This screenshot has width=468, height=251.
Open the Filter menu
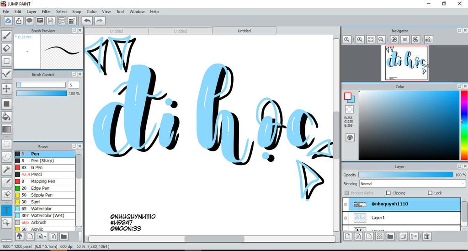click(46, 11)
